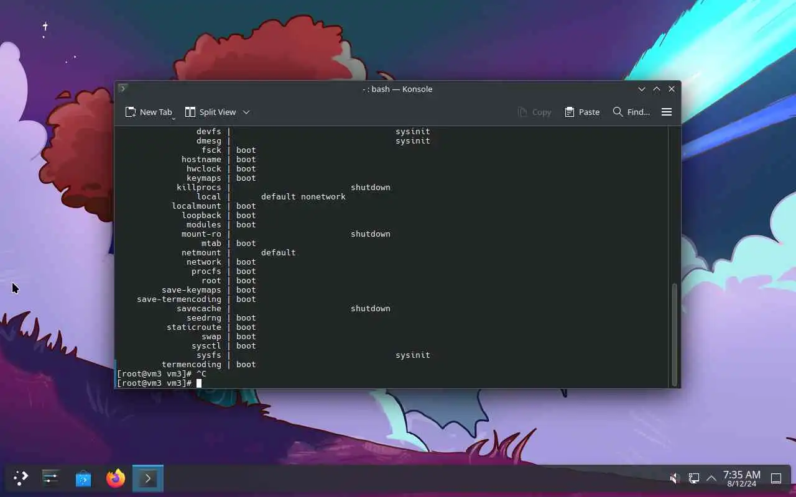
Task: Click the Paste toolbar button
Action: tap(582, 112)
